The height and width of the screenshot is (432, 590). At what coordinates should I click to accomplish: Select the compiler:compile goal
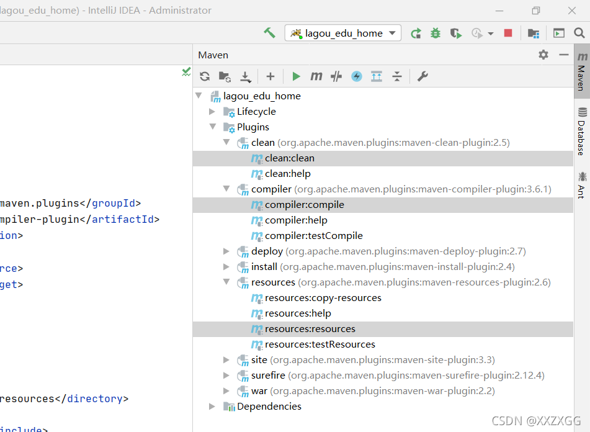[x=383, y=205]
